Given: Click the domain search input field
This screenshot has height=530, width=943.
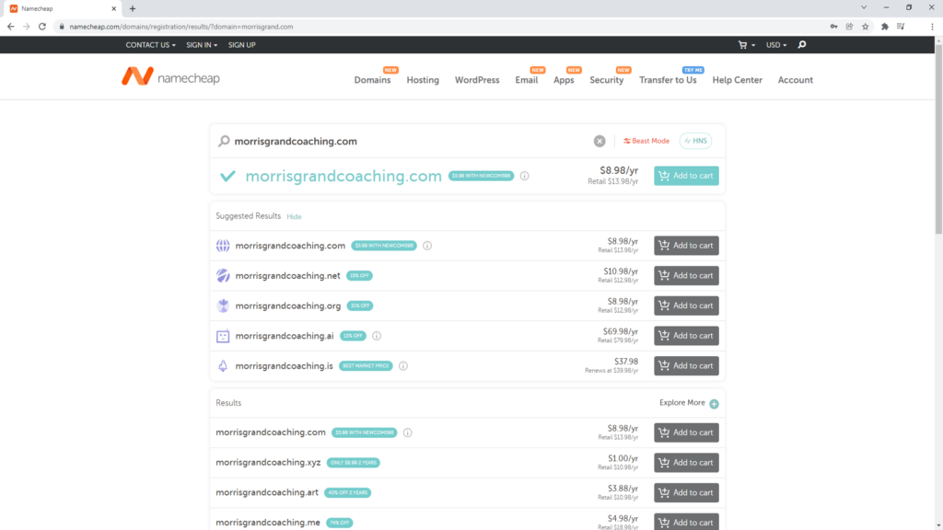Looking at the screenshot, I should point(409,141).
